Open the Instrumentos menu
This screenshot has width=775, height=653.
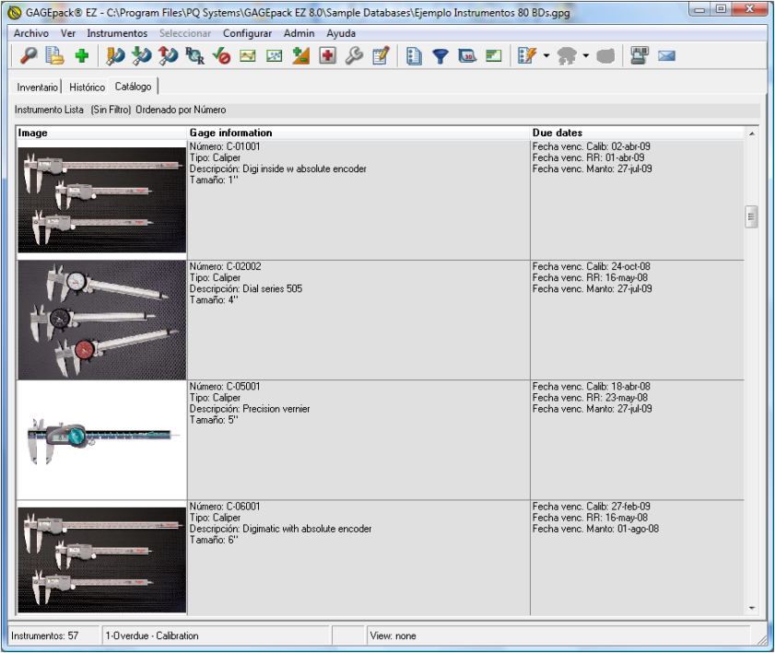click(x=117, y=33)
